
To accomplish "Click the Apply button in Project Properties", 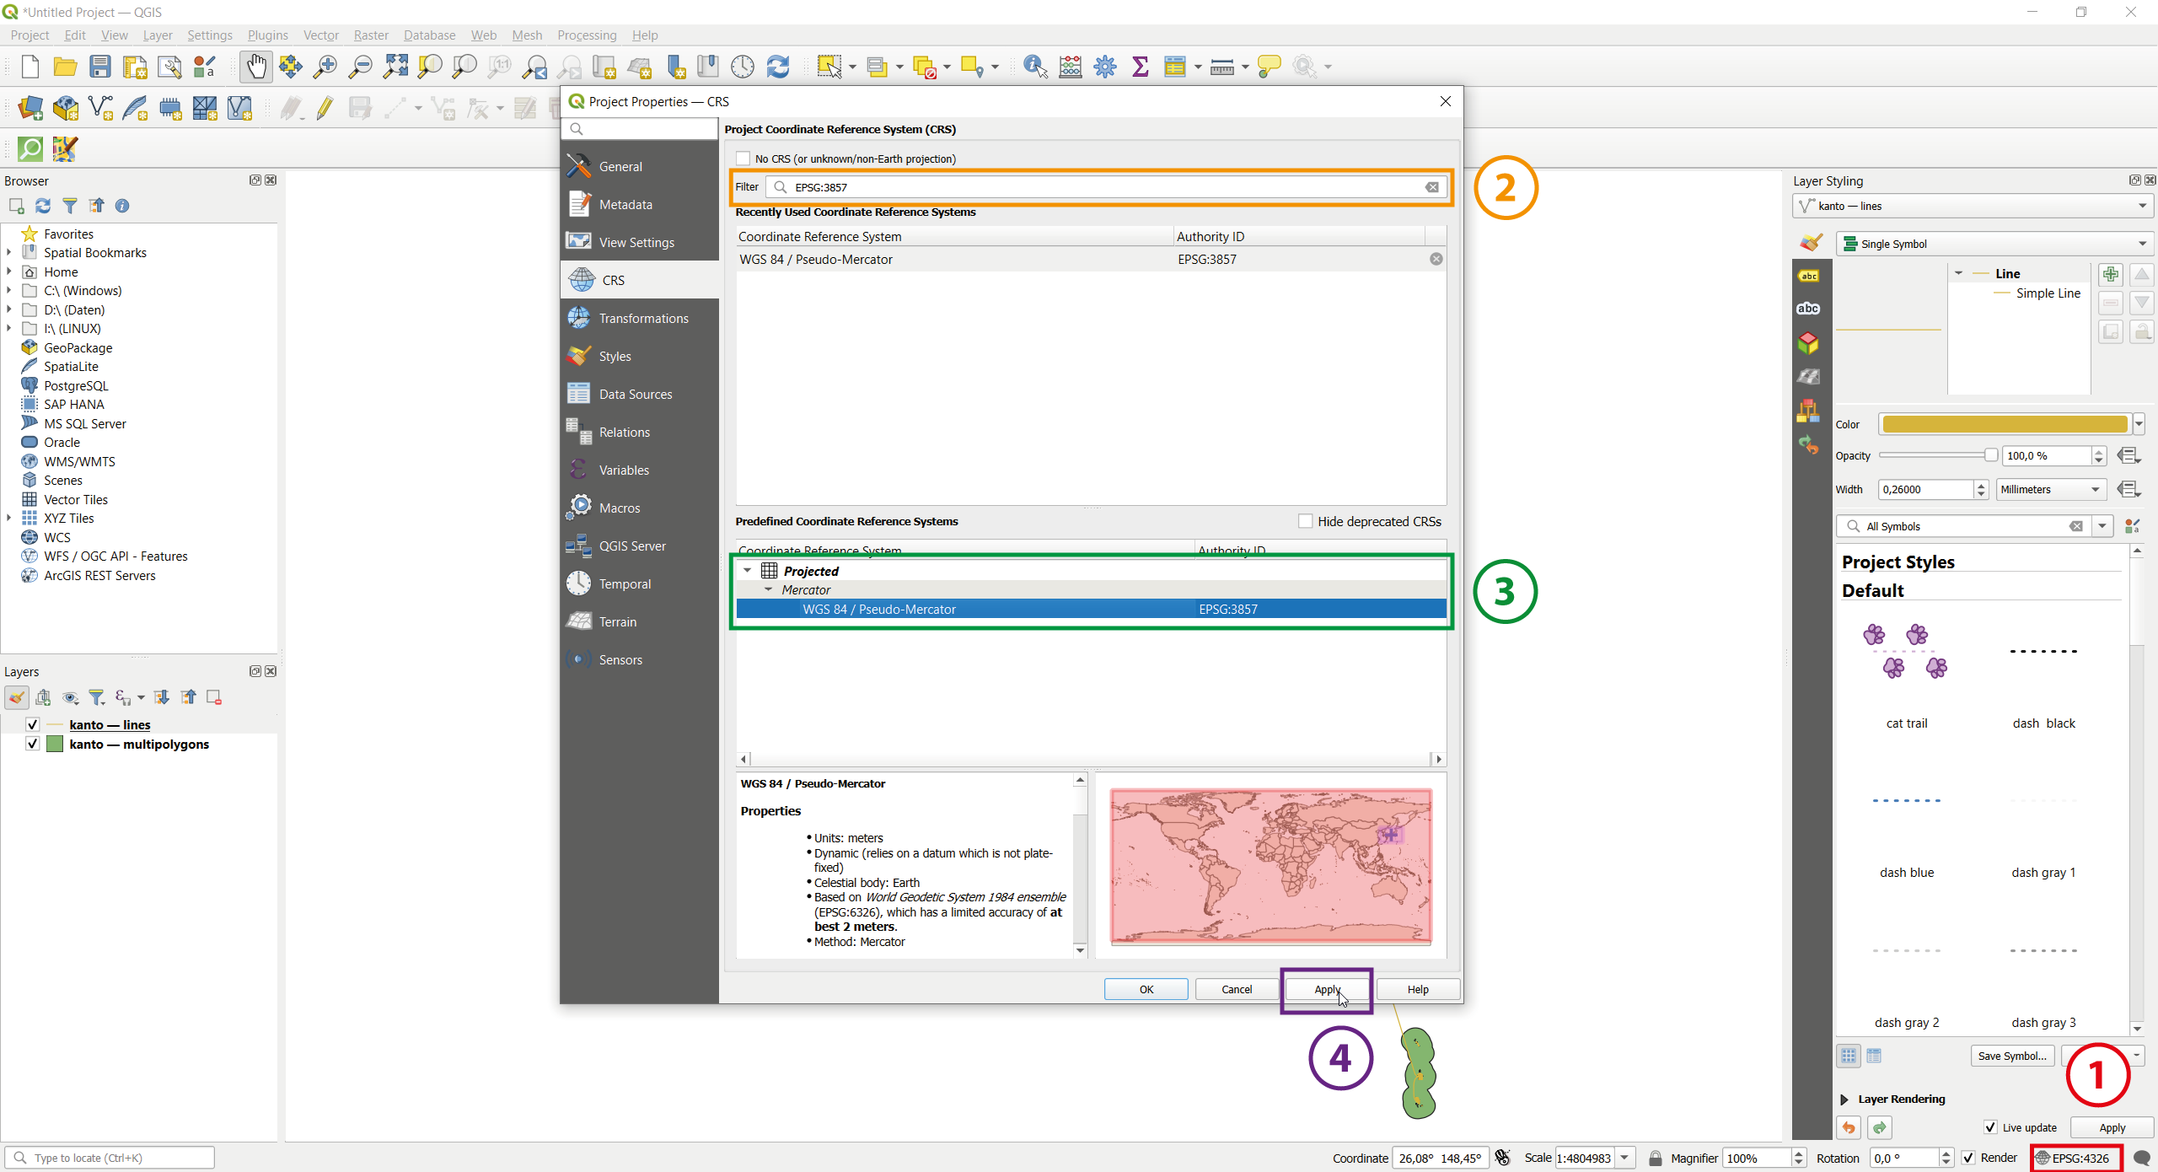I will (x=1327, y=989).
